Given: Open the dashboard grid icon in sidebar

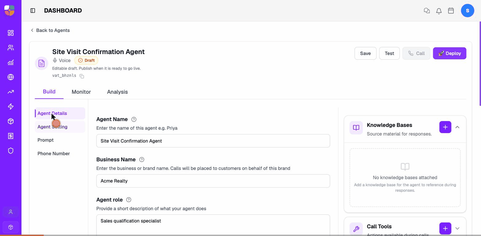Looking at the screenshot, I should [x=11, y=33].
